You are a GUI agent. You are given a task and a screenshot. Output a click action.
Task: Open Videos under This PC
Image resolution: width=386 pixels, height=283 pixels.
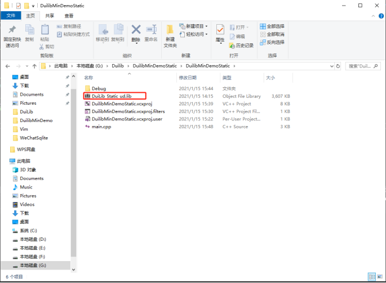point(27,205)
